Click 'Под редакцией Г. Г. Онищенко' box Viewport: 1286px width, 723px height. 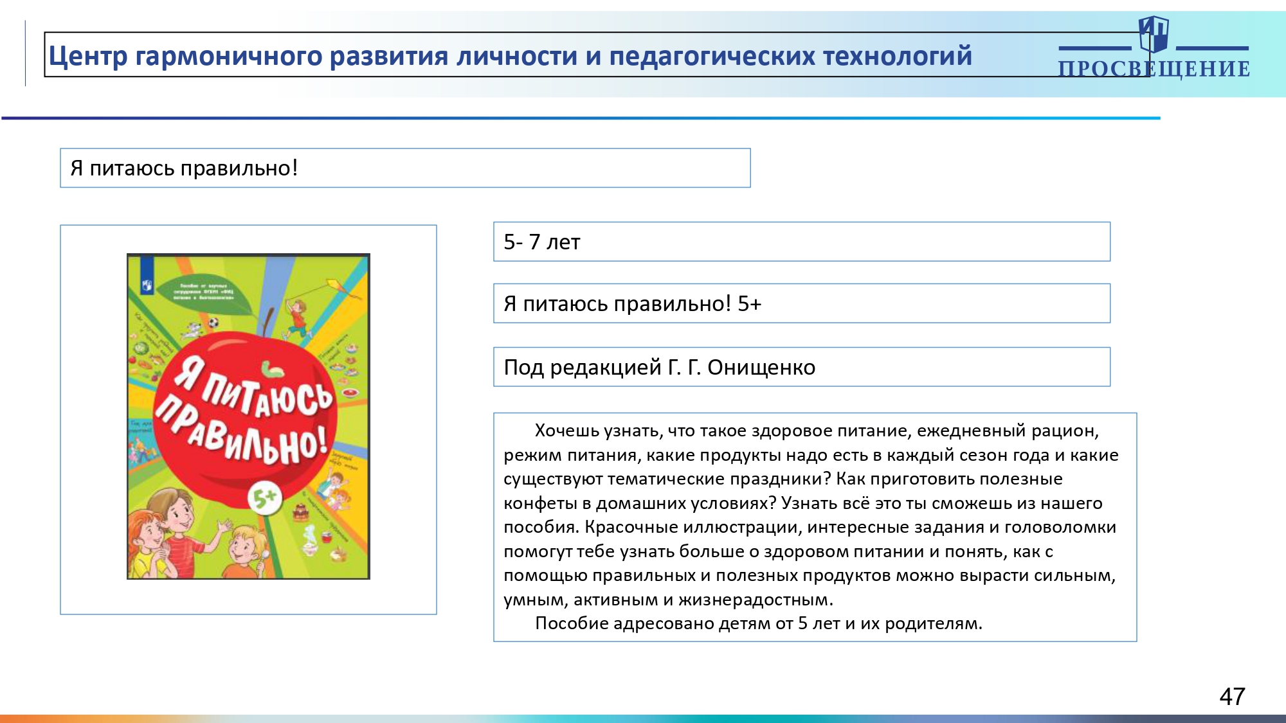802,367
